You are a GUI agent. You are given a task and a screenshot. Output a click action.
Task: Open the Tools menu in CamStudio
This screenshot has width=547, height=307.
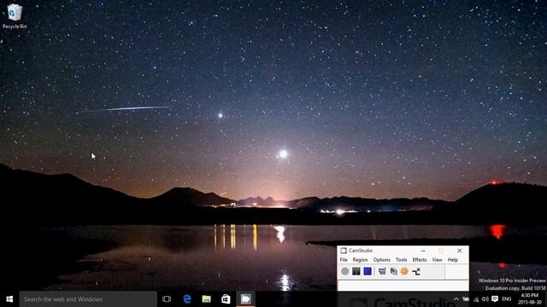(x=401, y=259)
